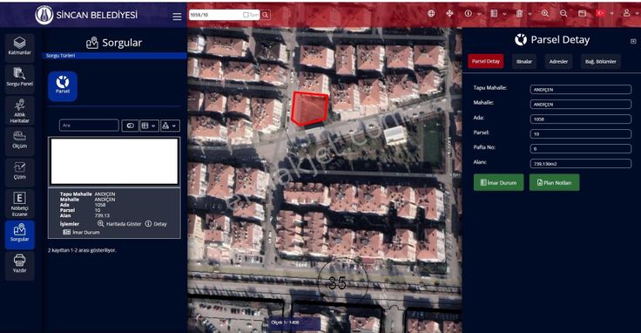Tick the Tüm checkbox in search box
Viewport: 641px width, 333px height.
click(x=246, y=15)
